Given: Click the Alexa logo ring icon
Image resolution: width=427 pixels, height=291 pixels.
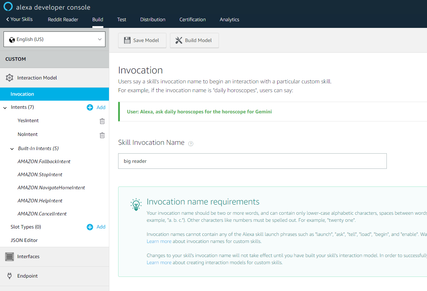Looking at the screenshot, I should 8,7.
